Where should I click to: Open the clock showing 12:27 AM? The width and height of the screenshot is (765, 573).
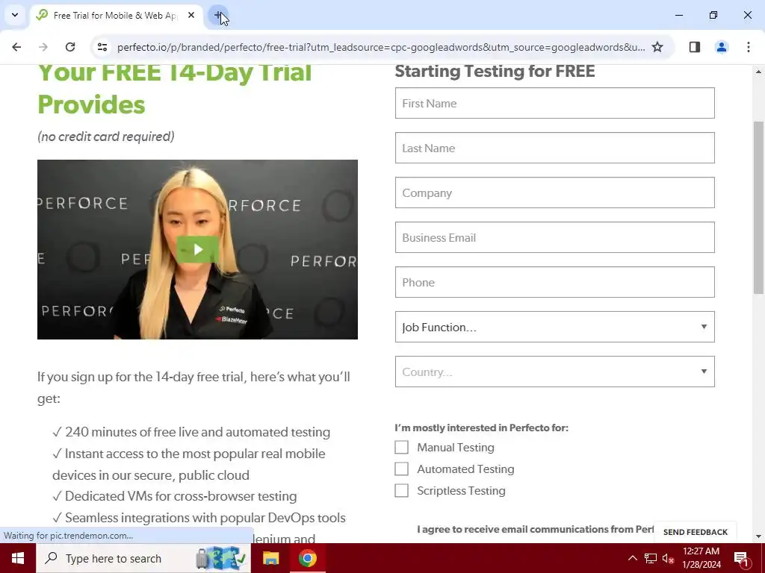(x=701, y=558)
